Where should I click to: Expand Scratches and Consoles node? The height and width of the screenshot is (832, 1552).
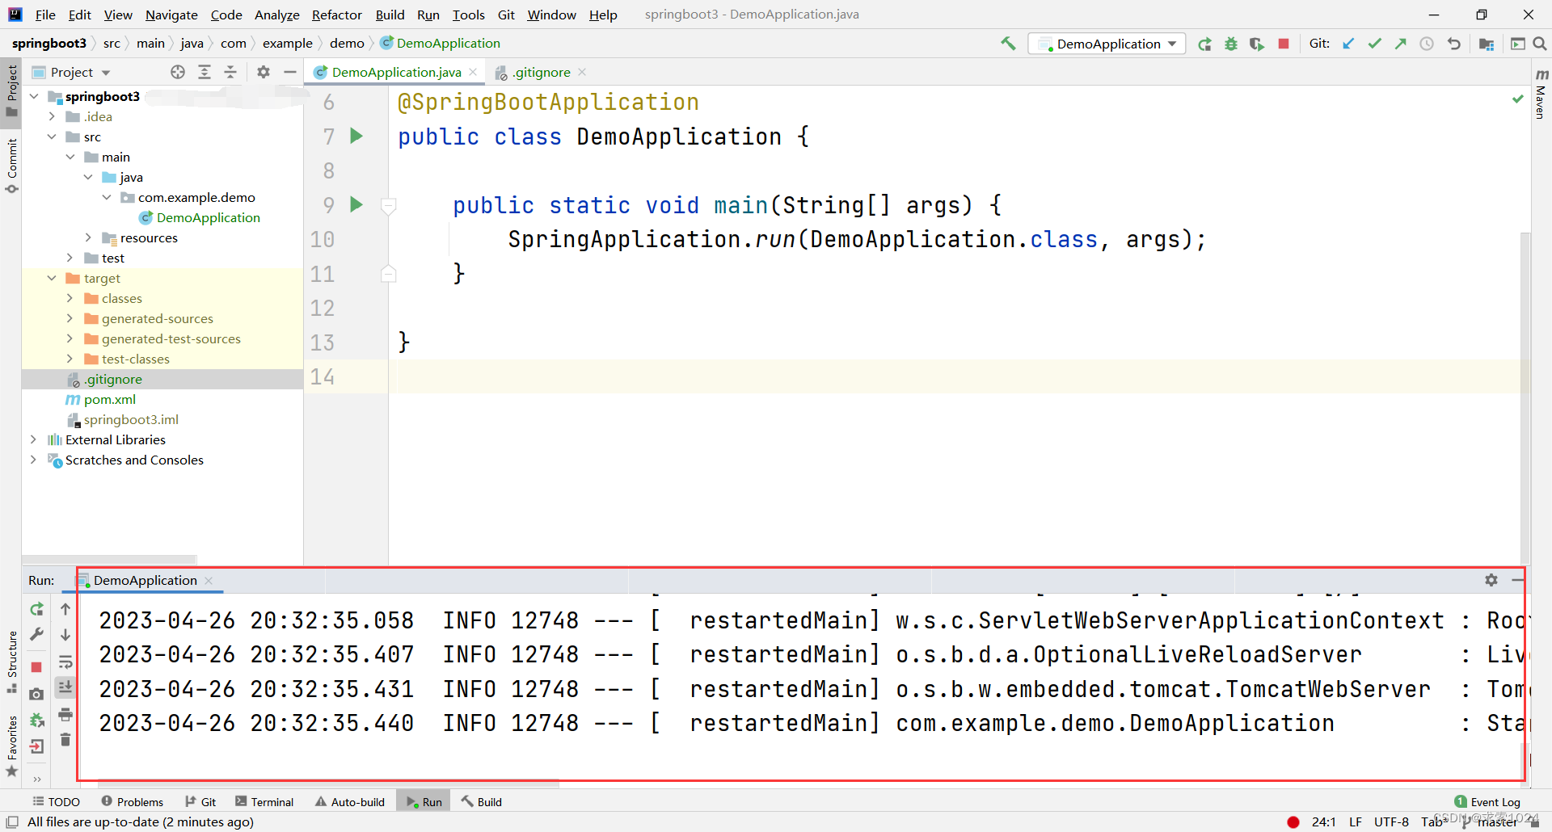click(34, 460)
